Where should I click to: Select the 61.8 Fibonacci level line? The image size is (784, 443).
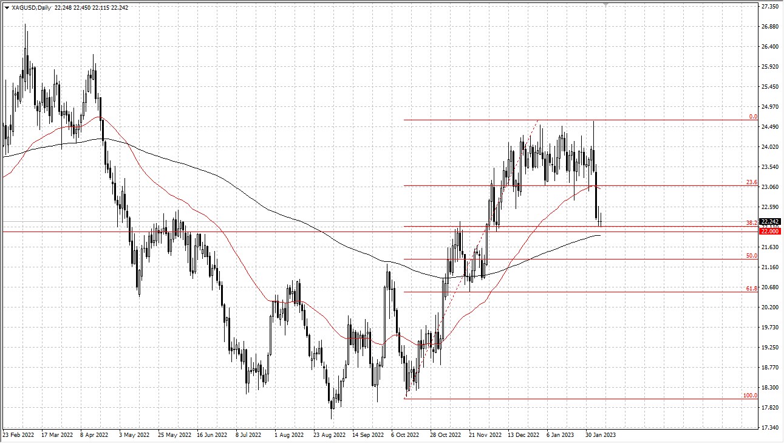tap(547, 291)
